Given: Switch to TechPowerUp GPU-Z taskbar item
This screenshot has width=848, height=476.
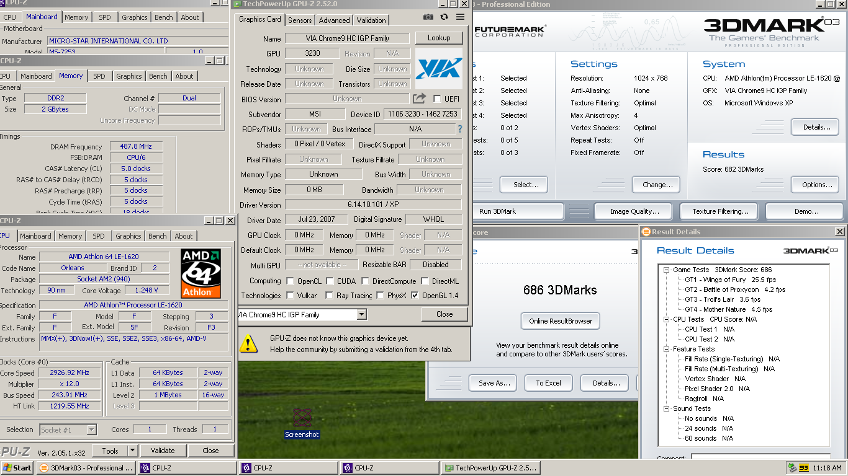Looking at the screenshot, I should coord(490,468).
